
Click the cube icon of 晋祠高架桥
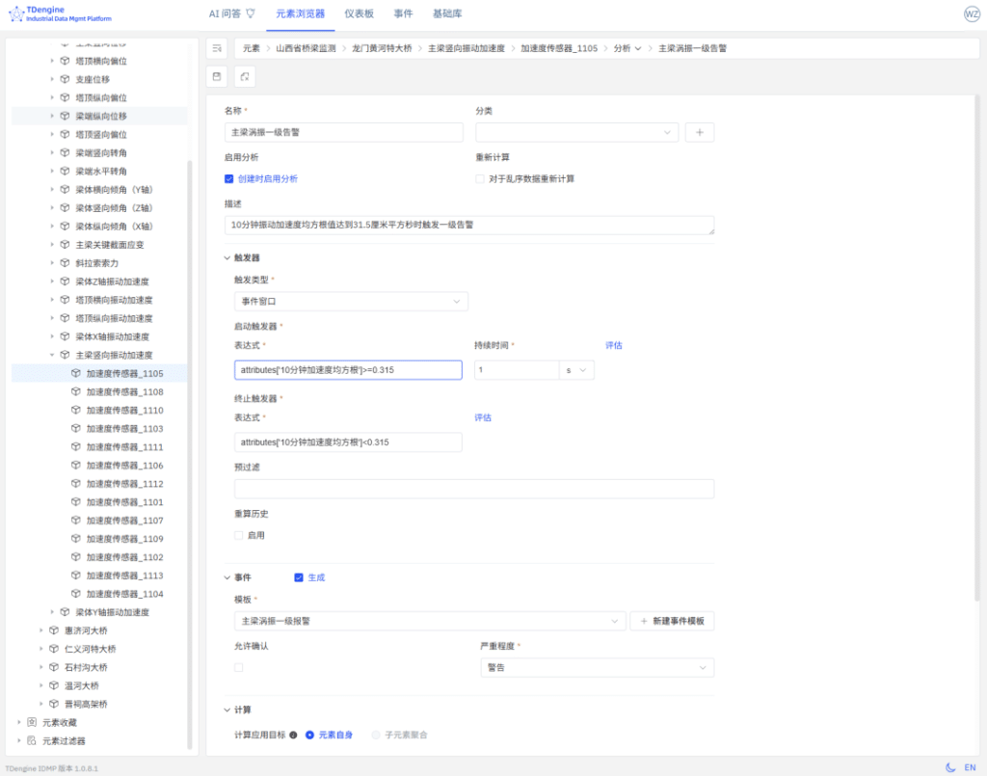[54, 704]
